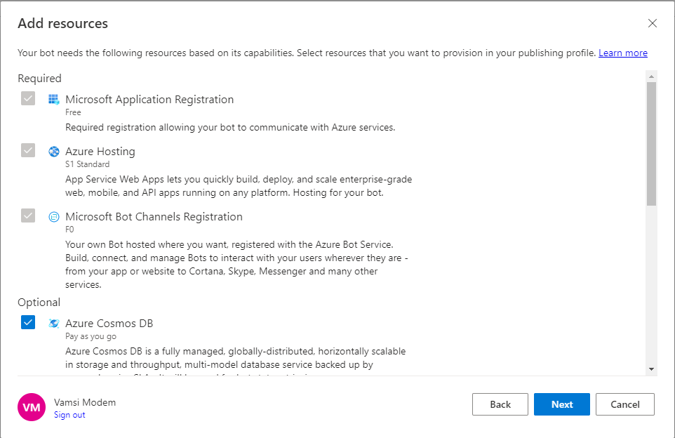This screenshot has width=675, height=438.
Task: Toggle Microsoft Application Registration checkbox
Action: 28,99
